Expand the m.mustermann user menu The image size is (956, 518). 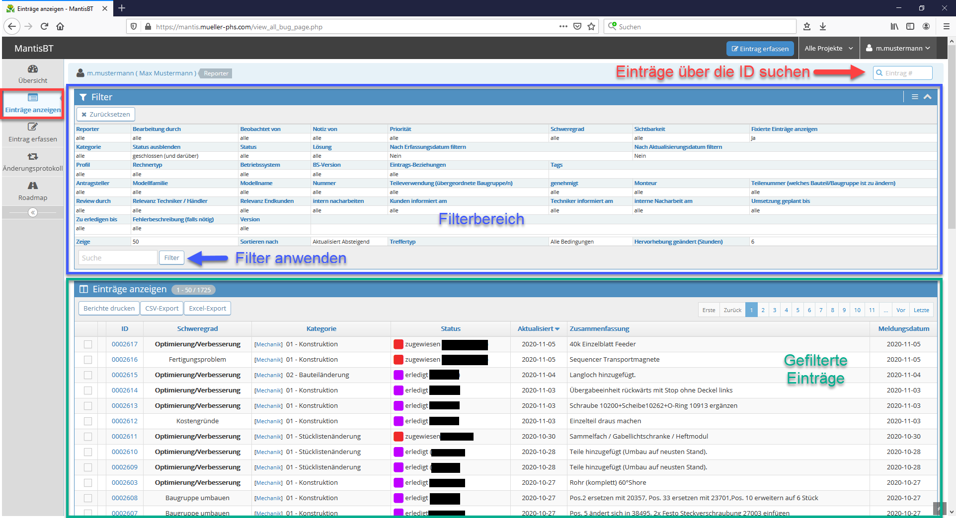point(898,49)
